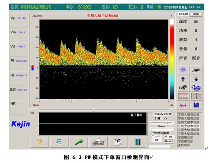Click the hospital name 南京科进实业有限公司
The image size is (213, 163).
(x=36, y=7)
